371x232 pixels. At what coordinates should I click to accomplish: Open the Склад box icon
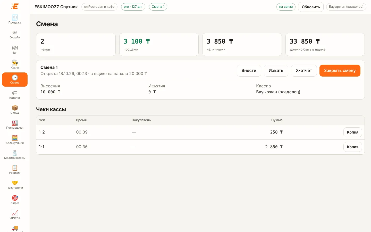coord(15,108)
